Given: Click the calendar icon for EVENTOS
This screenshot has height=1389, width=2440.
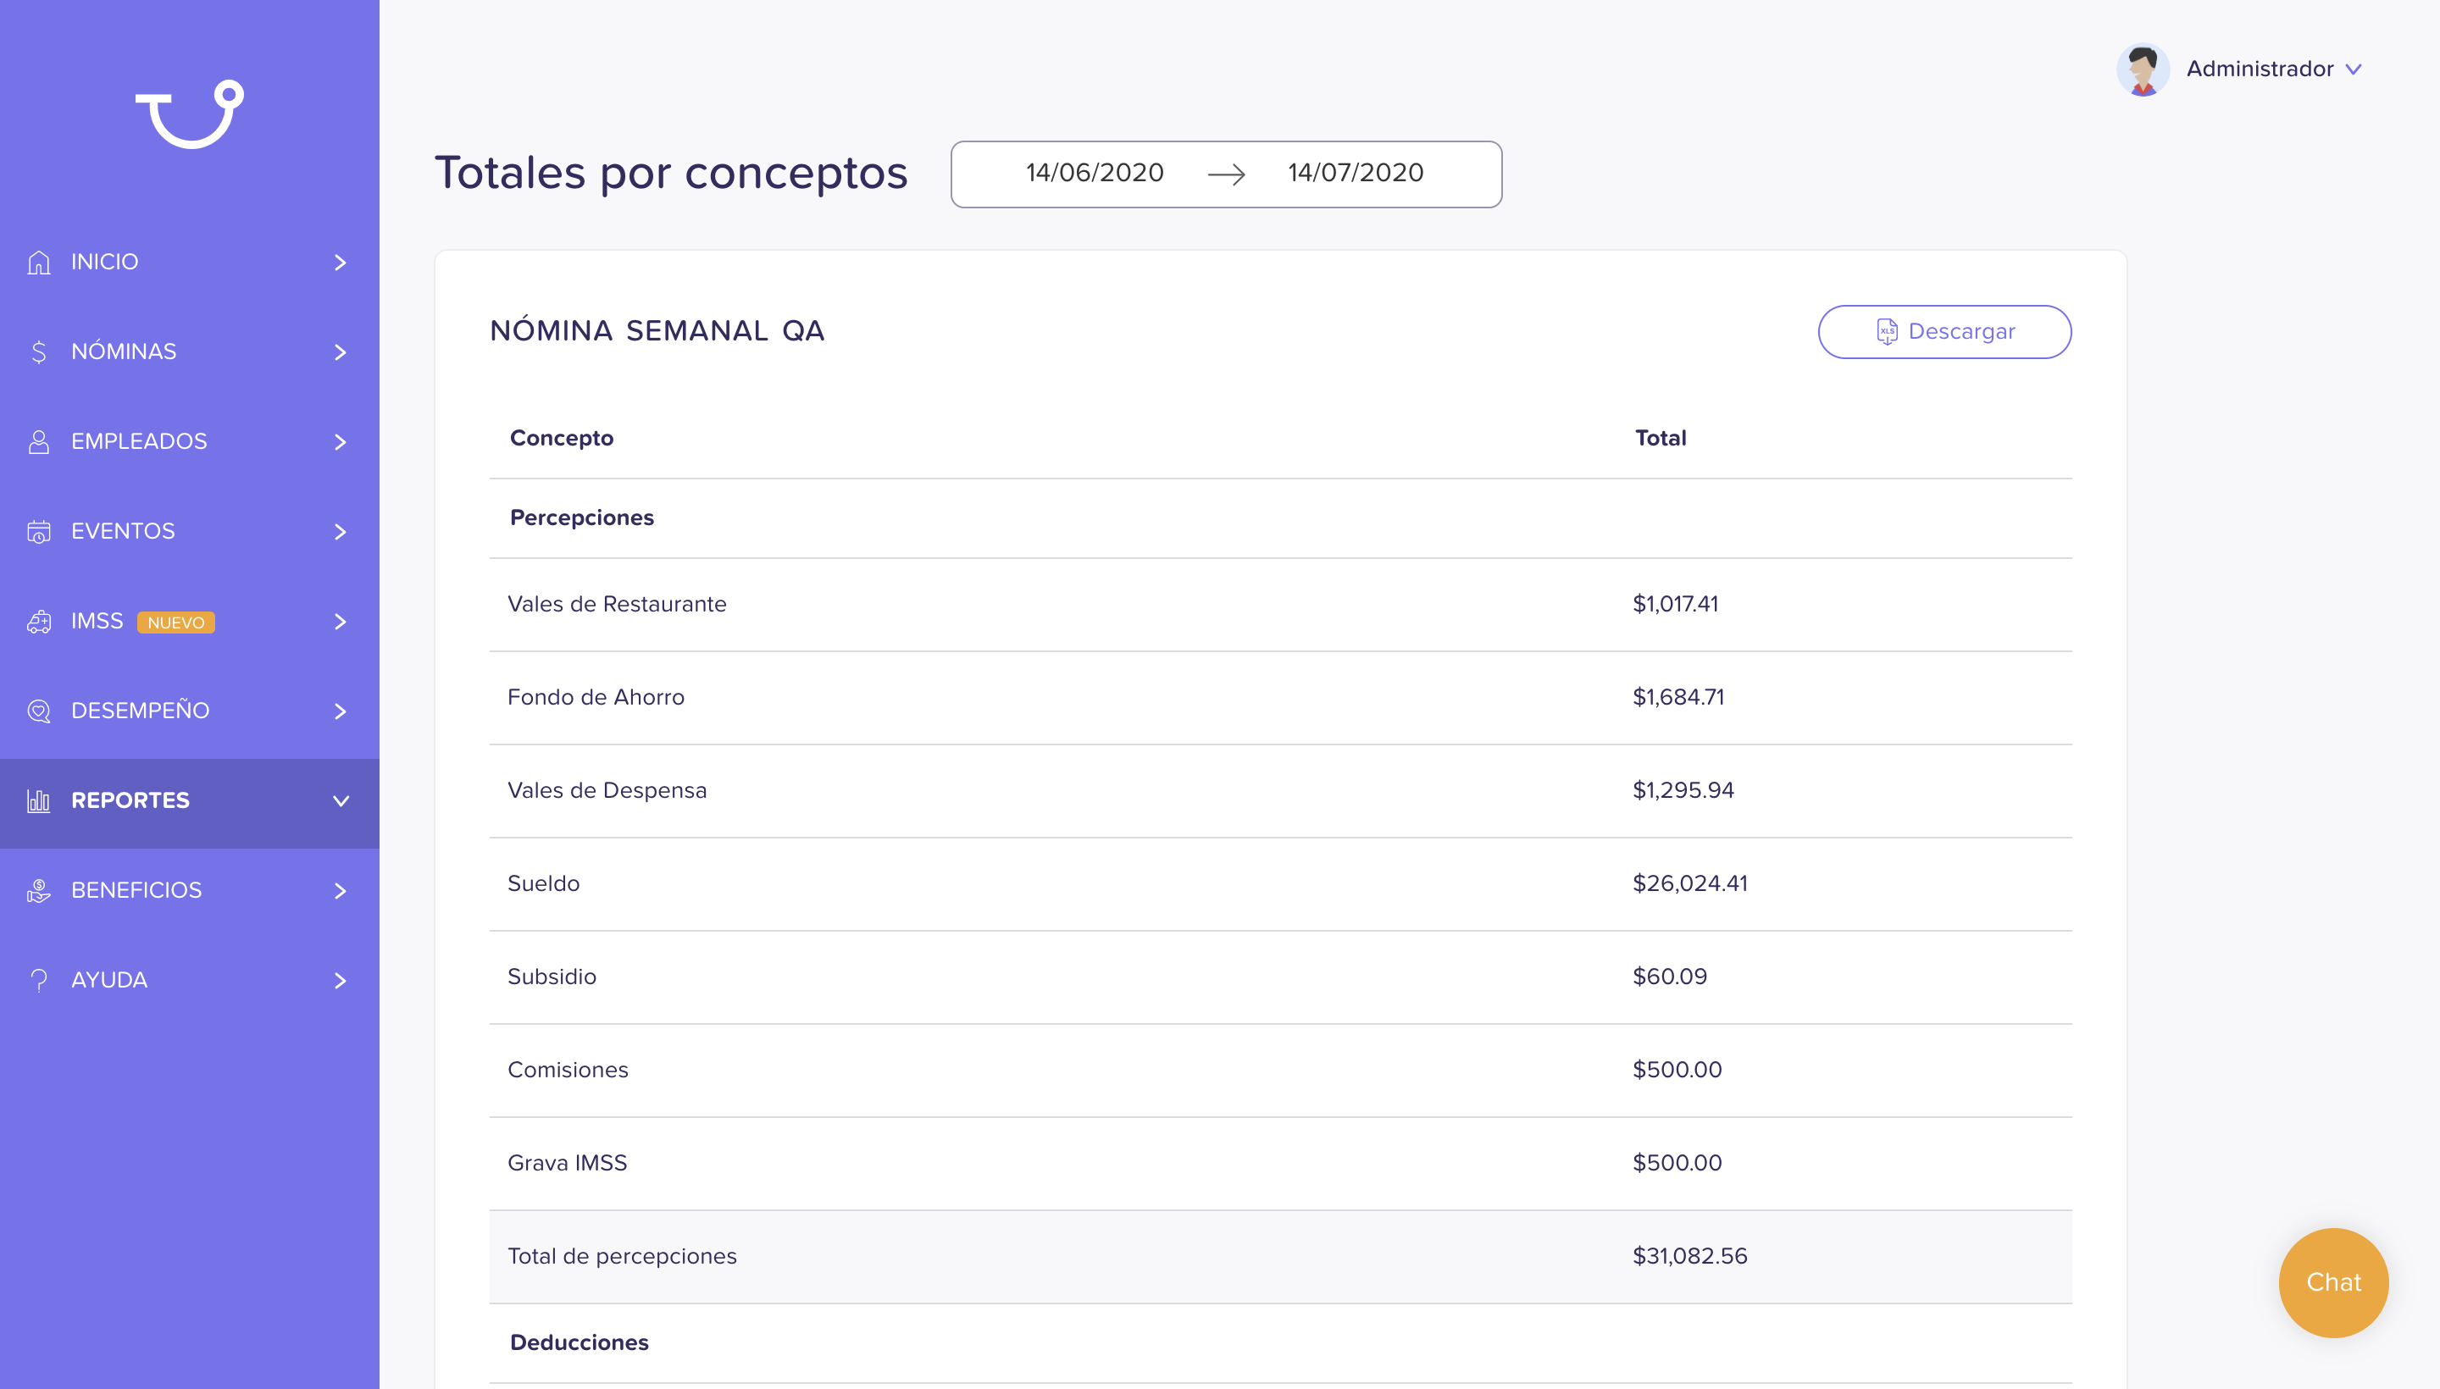Looking at the screenshot, I should coord(38,531).
